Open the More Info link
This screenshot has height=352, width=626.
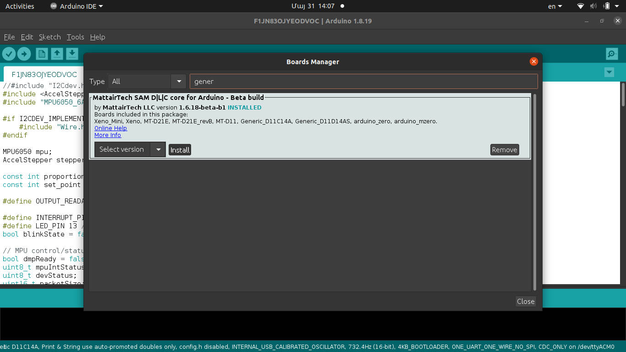click(x=108, y=135)
